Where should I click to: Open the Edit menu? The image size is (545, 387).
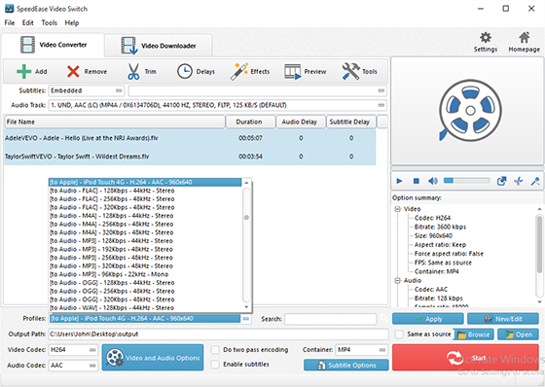tap(28, 23)
